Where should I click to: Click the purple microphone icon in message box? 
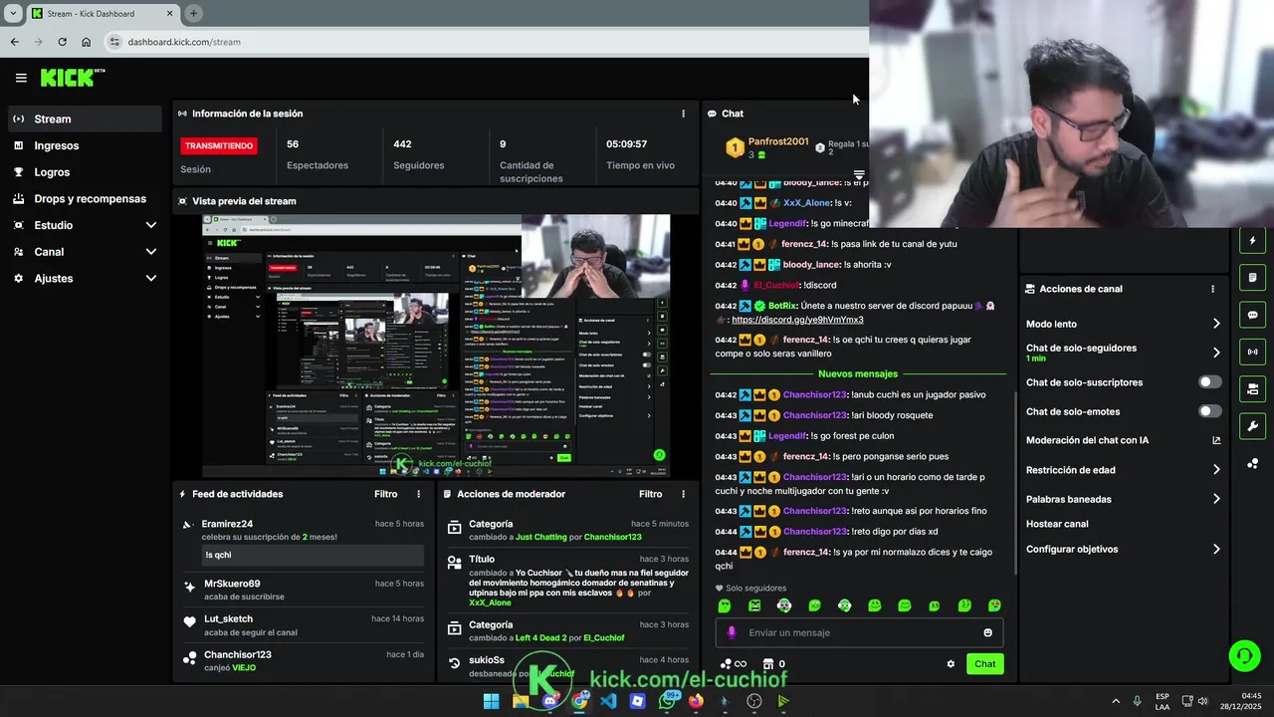(732, 632)
